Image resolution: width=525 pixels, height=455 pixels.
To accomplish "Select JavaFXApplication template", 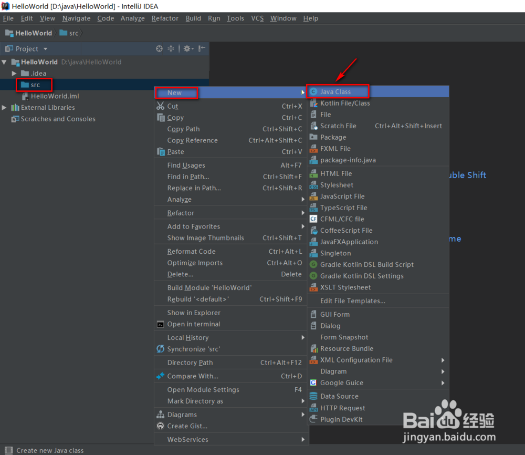I will tap(379, 242).
